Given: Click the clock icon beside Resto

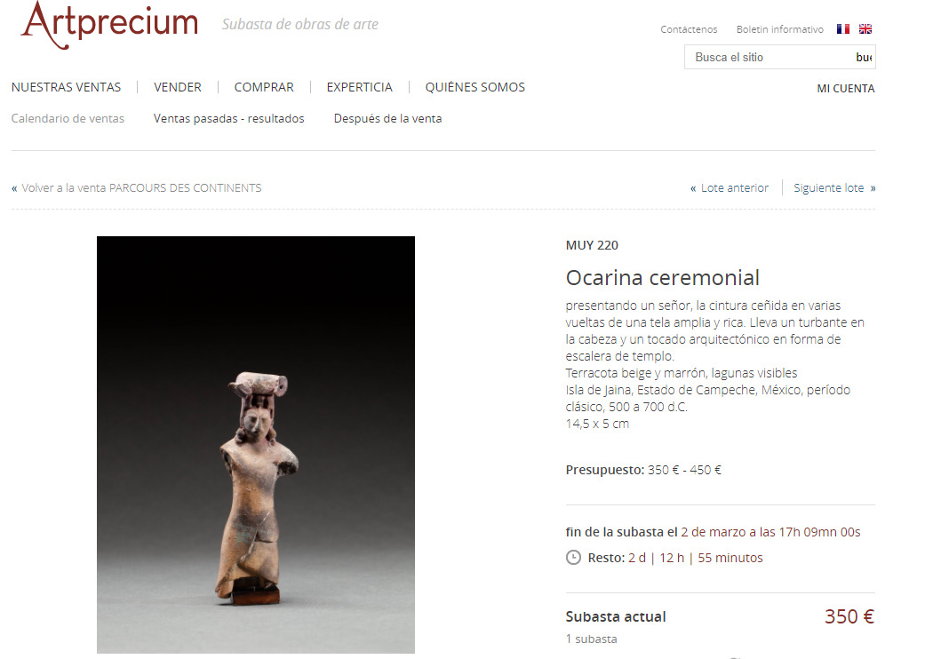Looking at the screenshot, I should tap(574, 558).
